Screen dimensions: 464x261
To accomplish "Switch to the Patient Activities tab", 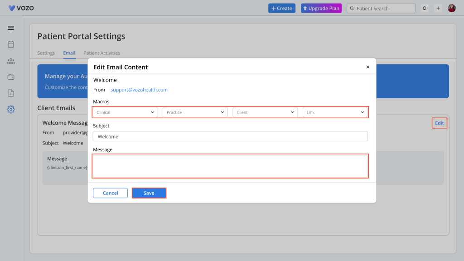I will click(x=101, y=53).
